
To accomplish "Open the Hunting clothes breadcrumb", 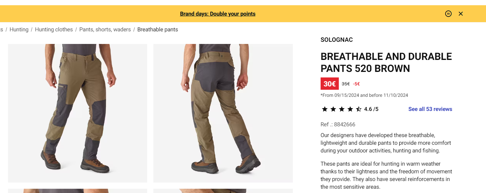I will point(54,30).
